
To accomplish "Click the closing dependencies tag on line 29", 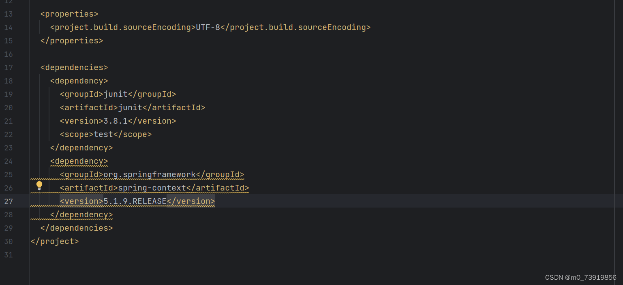I will (76, 228).
